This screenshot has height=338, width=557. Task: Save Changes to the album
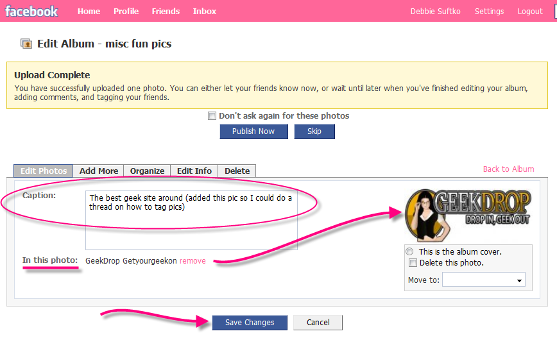249,323
